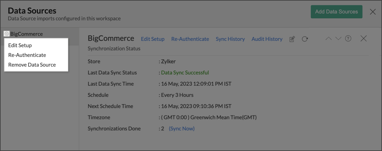Open the Audit History link

point(267,39)
